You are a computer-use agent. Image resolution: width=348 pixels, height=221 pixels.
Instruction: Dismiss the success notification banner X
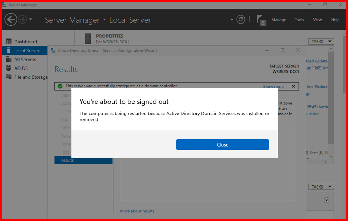point(293,86)
